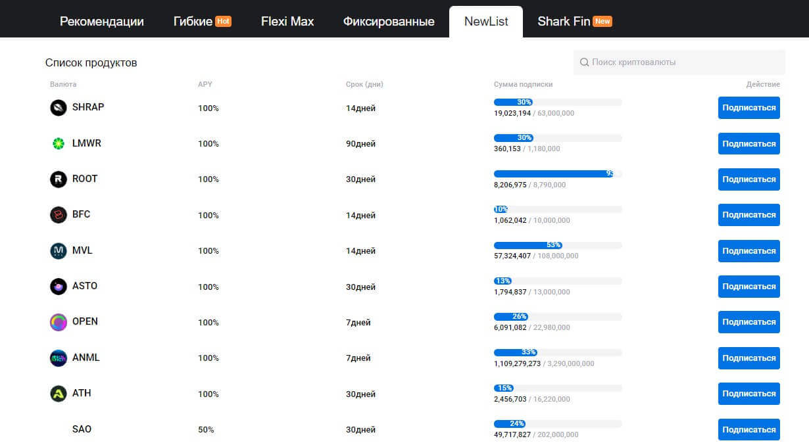Click Подписаться button for SAO

click(748, 429)
